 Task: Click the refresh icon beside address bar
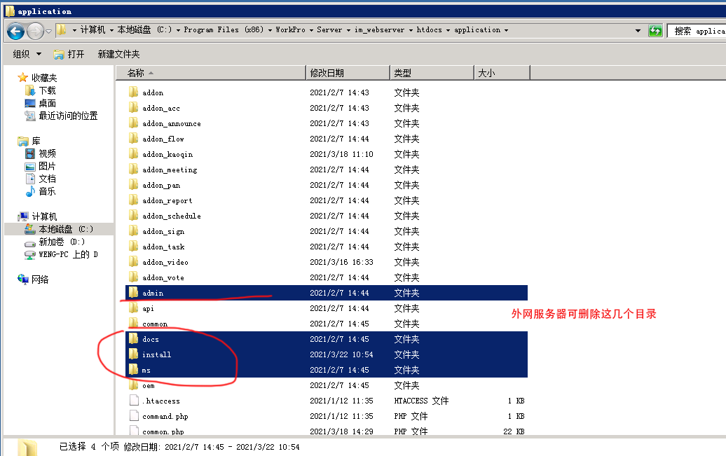point(655,31)
